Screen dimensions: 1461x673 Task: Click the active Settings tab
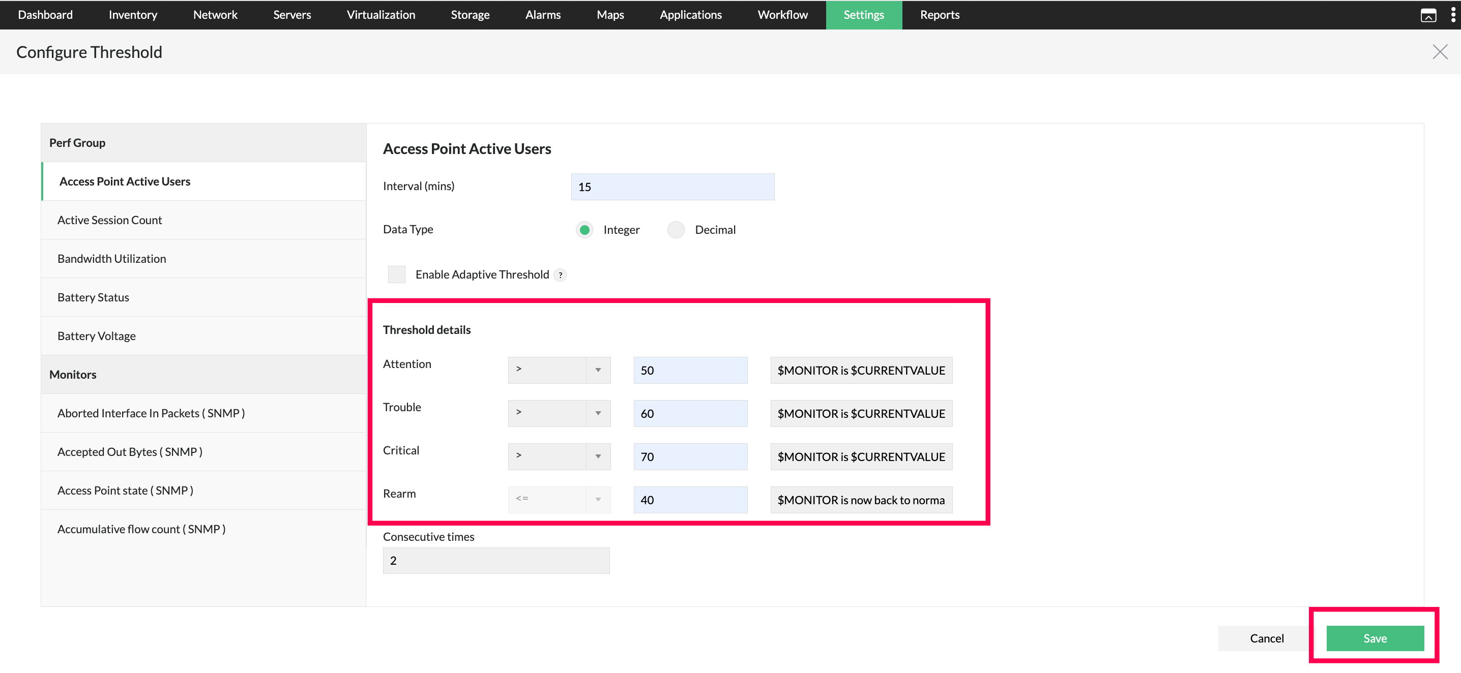coord(863,15)
